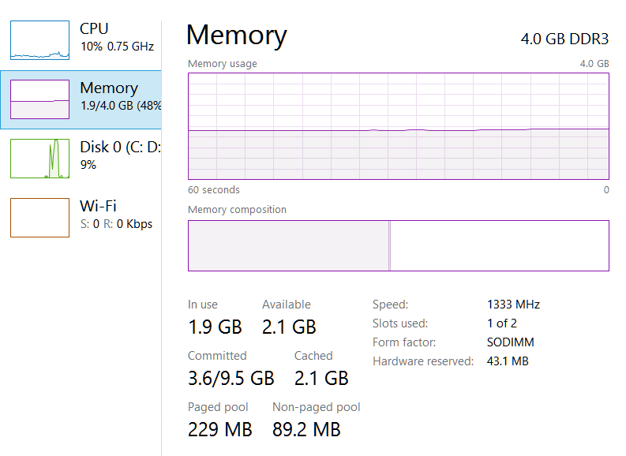Click the empty standby portion of Memory composition
This screenshot has width=626, height=456.
pos(499,245)
